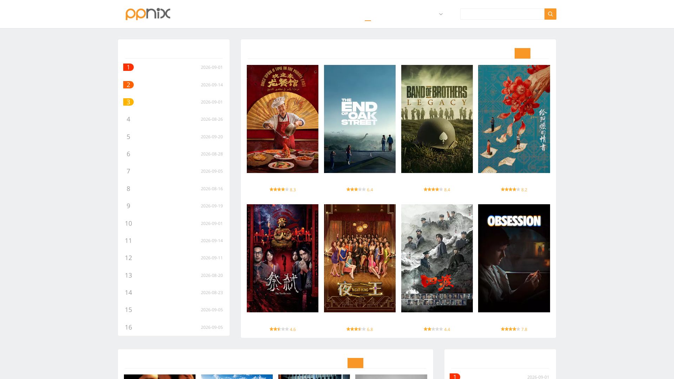Open the gray mountain soldiers poster
674x379 pixels.
[437, 258]
